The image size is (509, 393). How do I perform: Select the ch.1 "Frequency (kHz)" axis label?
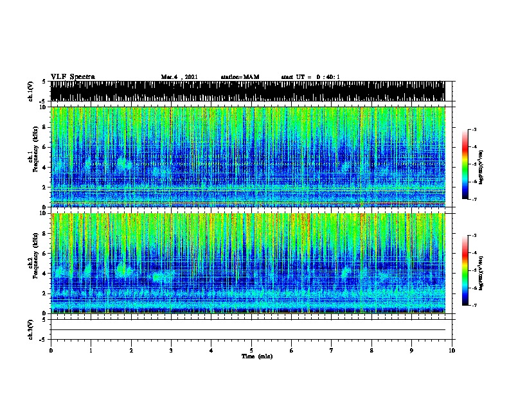[35, 149]
